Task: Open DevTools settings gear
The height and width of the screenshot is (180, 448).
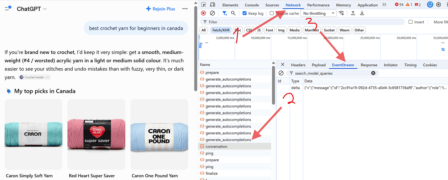Action: [438, 5]
